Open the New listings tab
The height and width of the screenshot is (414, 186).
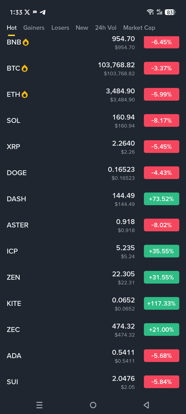click(82, 28)
